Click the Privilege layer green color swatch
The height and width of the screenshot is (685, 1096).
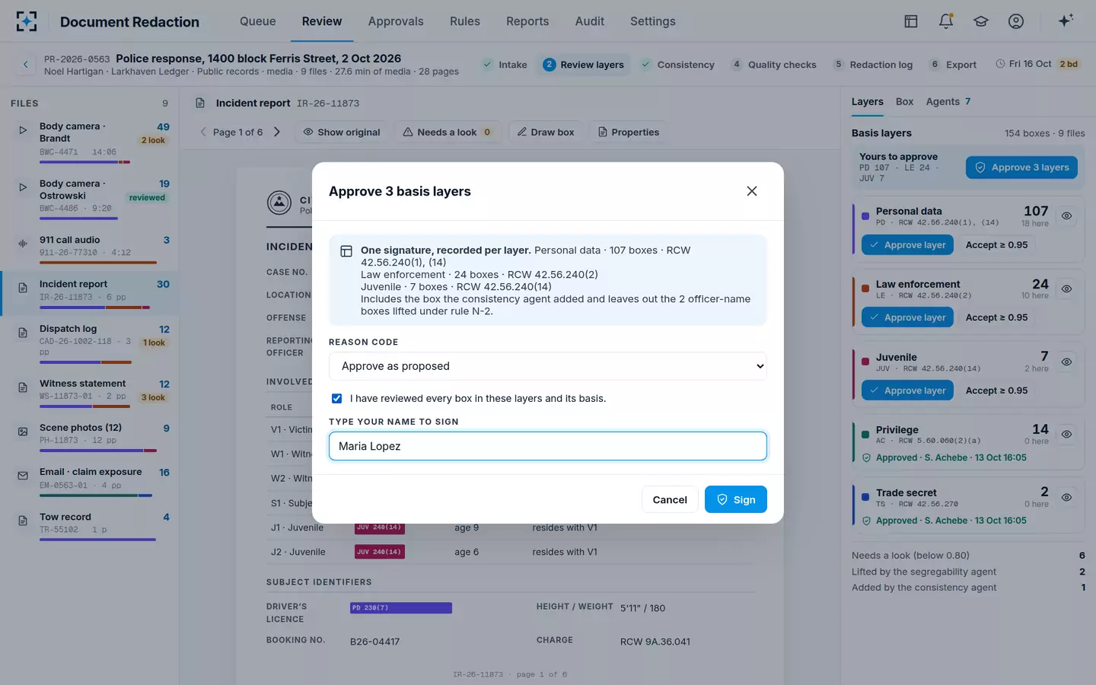tap(865, 435)
